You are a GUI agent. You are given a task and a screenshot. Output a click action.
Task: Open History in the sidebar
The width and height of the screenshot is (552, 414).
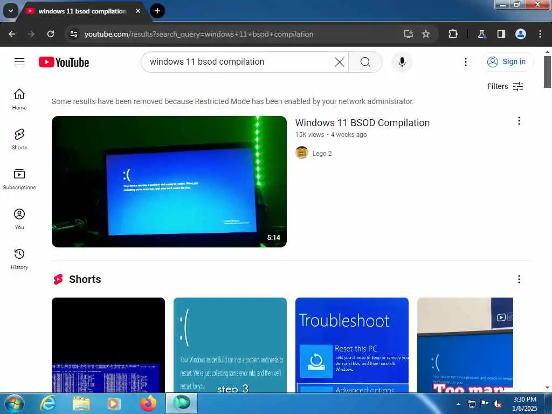[x=19, y=259]
